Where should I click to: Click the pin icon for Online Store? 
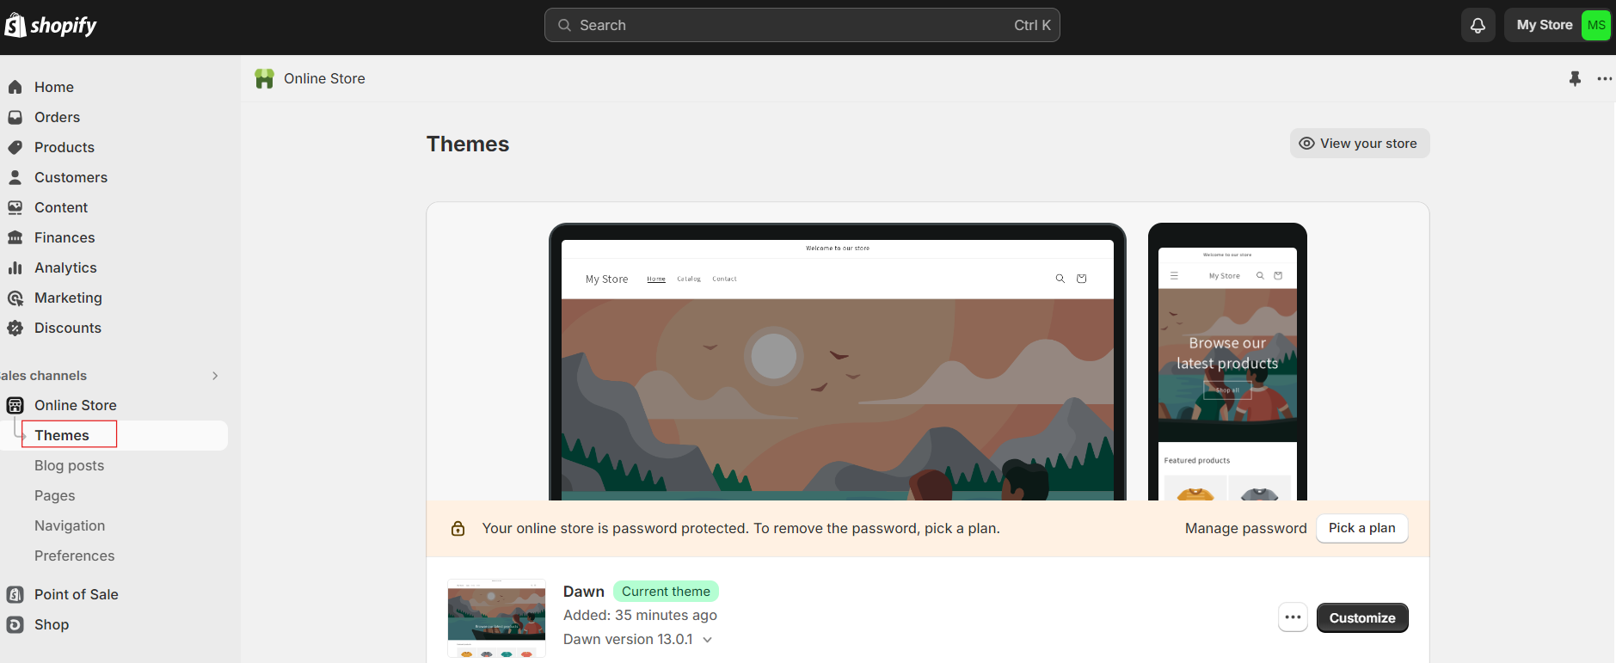[1575, 78]
